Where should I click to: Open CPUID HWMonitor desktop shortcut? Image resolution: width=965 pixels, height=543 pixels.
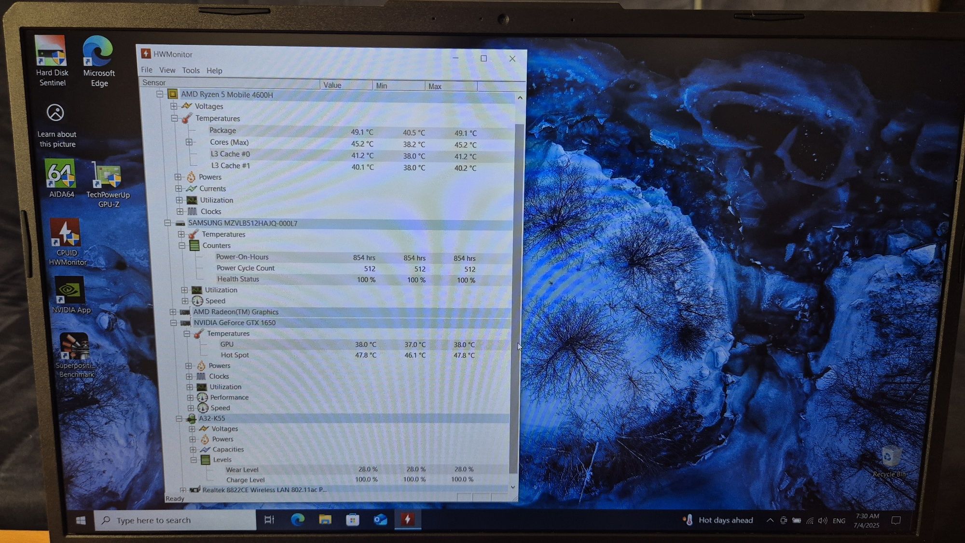pyautogui.click(x=67, y=242)
